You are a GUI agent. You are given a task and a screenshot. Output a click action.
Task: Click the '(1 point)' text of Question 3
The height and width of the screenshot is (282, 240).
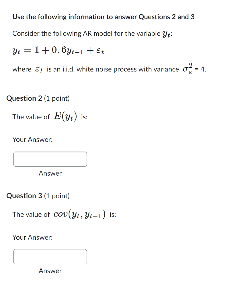(x=57, y=196)
